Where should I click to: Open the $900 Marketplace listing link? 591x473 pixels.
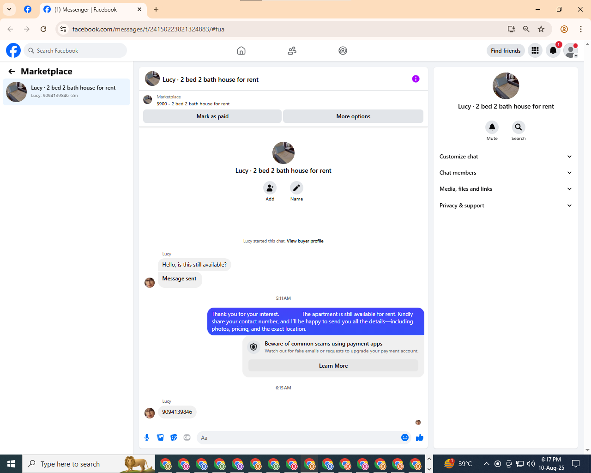coord(193,104)
